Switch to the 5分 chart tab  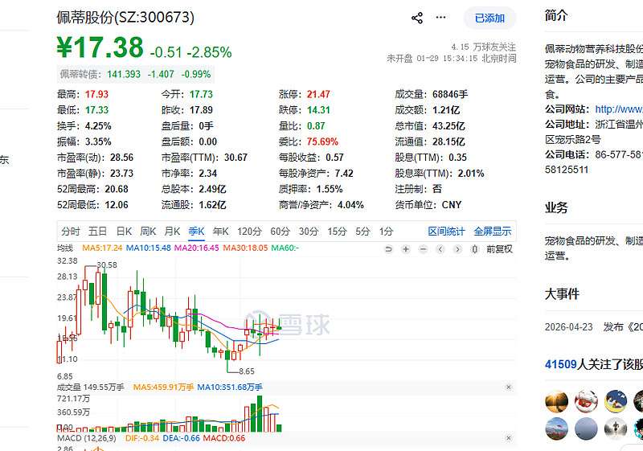pyautogui.click(x=362, y=232)
